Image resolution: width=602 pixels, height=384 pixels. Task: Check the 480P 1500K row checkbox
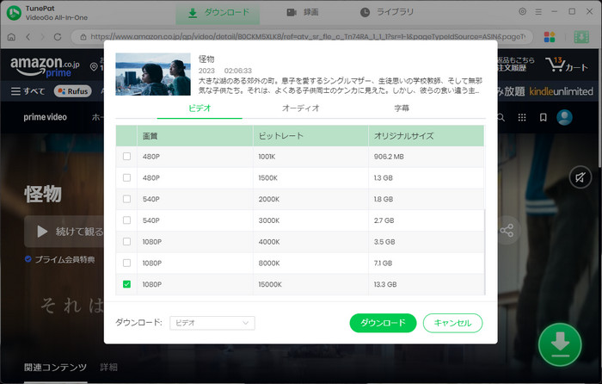(x=126, y=177)
